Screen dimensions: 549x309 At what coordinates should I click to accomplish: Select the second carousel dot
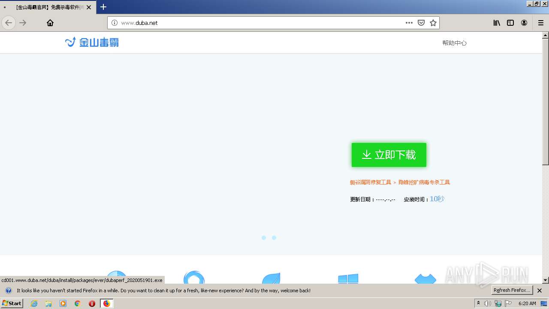point(274,238)
